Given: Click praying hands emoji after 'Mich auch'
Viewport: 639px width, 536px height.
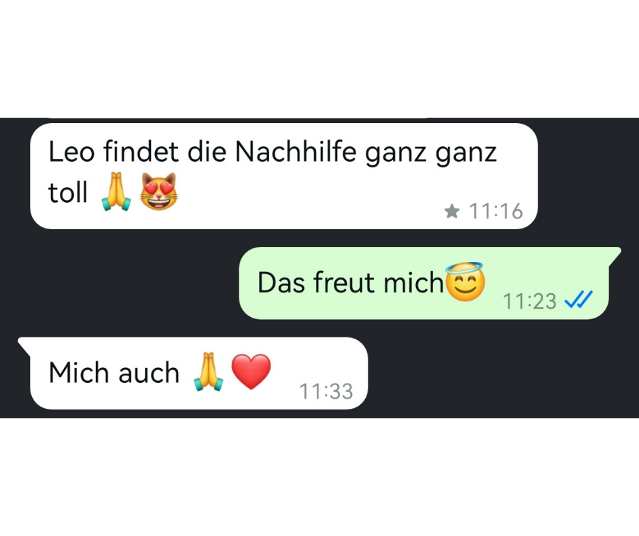Looking at the screenshot, I should (x=208, y=371).
